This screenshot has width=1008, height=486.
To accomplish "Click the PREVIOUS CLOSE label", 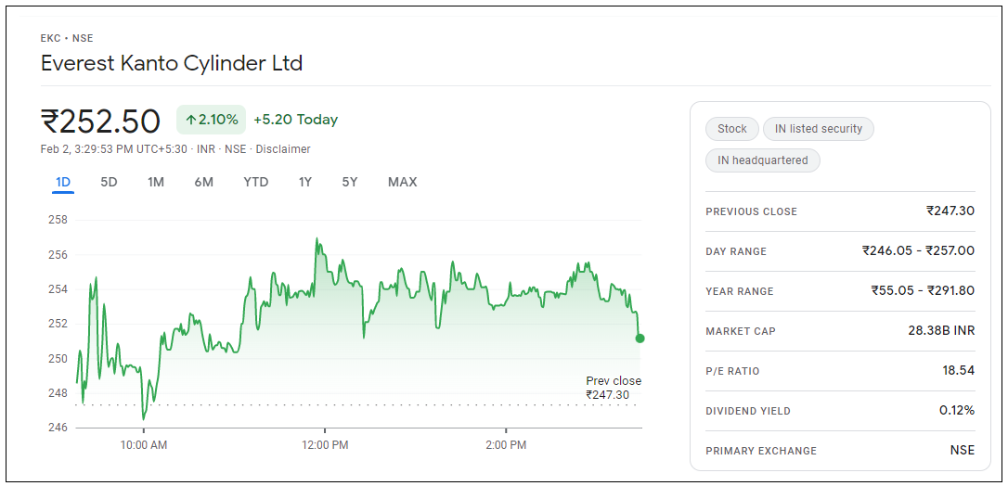I will point(751,211).
